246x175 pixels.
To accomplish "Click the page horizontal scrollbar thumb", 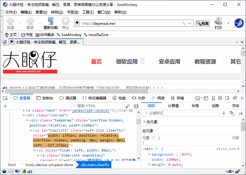I will [x=76, y=91].
